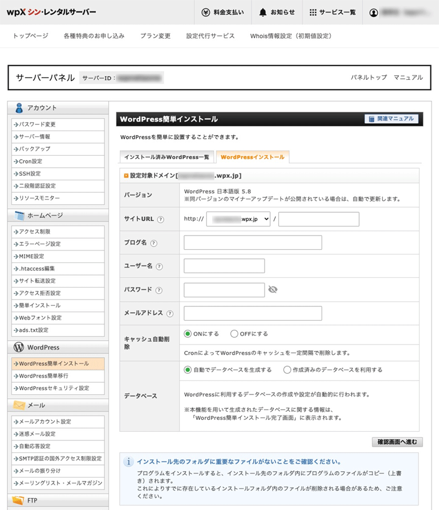Switch to インストール済みWordPress一覧 tab
Viewport: 439px width, 510px height.
tap(166, 157)
